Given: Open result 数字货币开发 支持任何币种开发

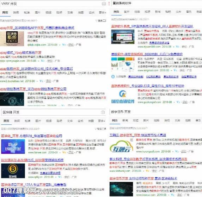Looking at the screenshot, I should click(143, 178).
